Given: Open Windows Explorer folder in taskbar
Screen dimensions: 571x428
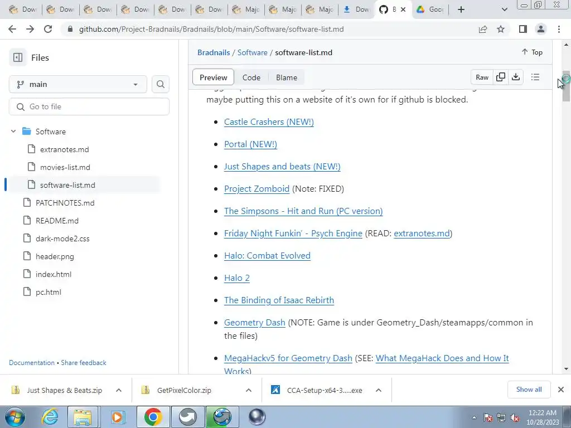Looking at the screenshot, I should 83,417.
